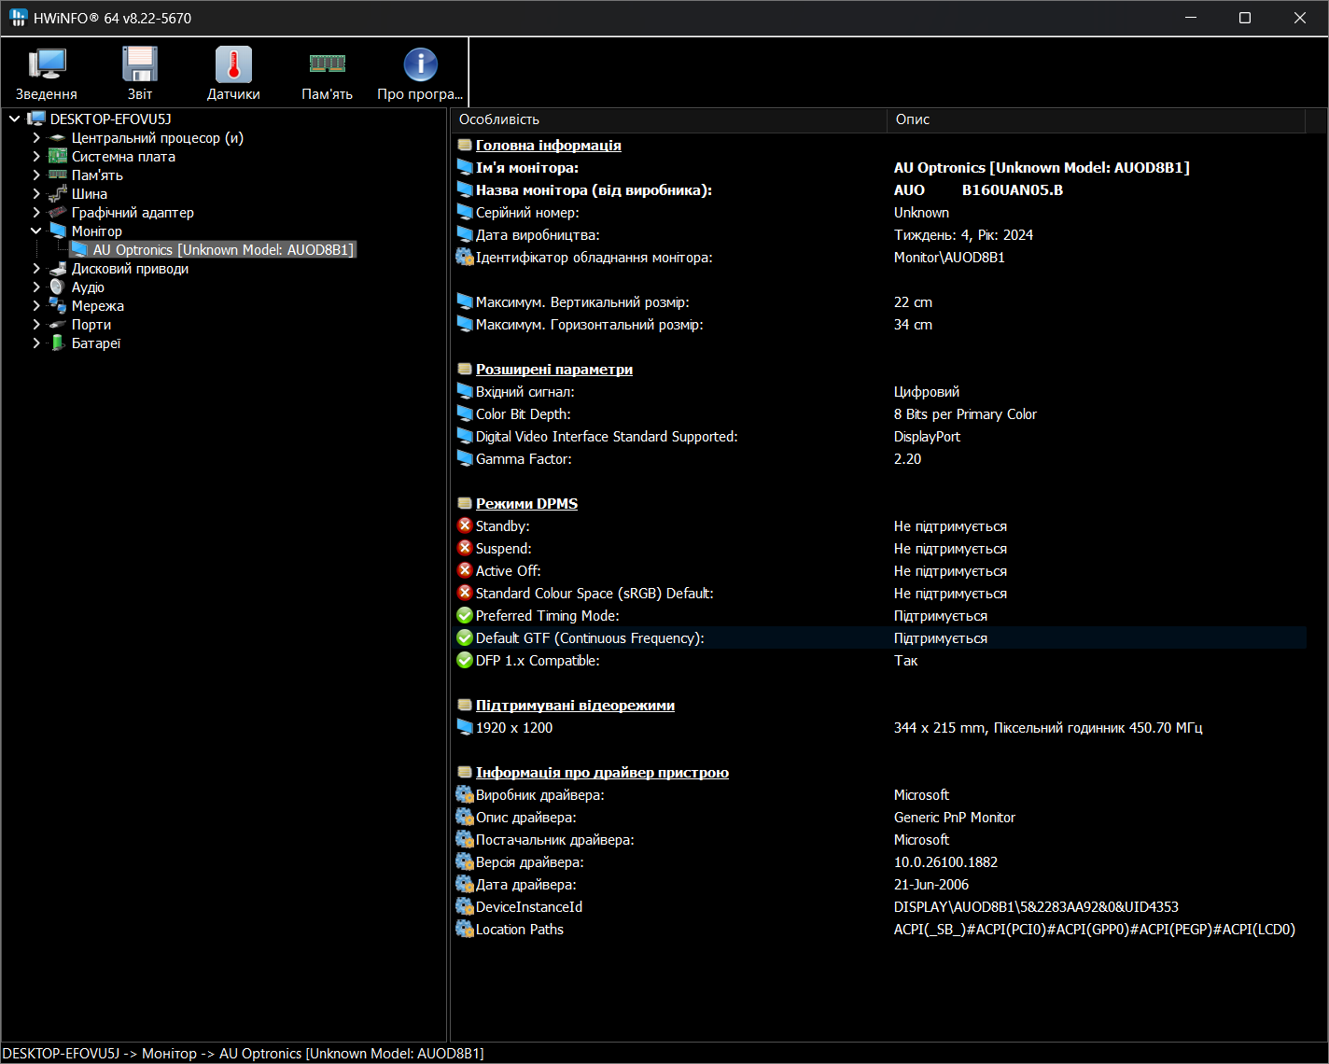Click the gear icon beside Location Paths
Screen dimensions: 1329x1064
tap(465, 929)
